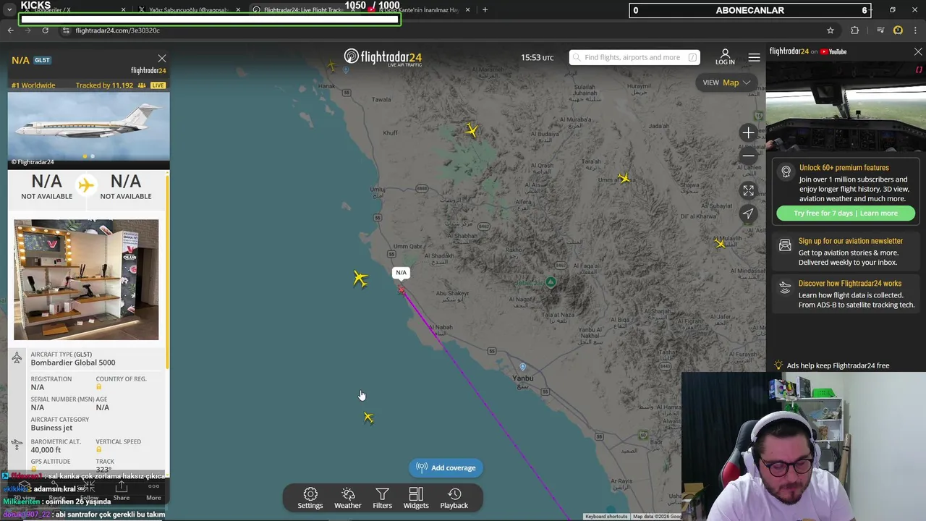The height and width of the screenshot is (521, 926).
Task: Click Country of Reg. lock icon
Action: (x=99, y=387)
